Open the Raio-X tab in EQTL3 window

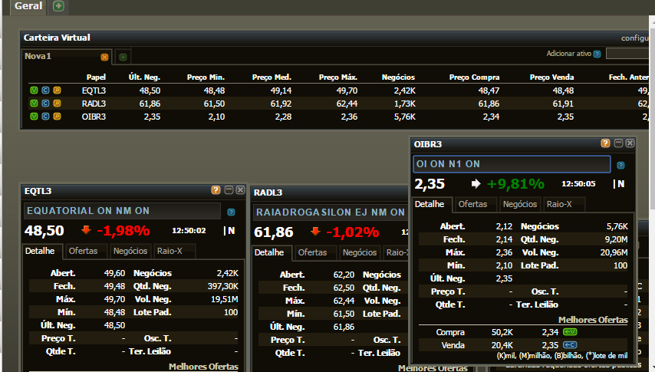tap(170, 251)
